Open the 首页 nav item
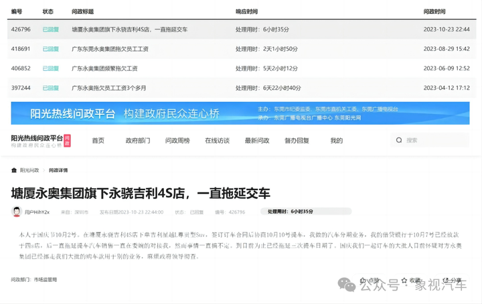 pyautogui.click(x=98, y=141)
